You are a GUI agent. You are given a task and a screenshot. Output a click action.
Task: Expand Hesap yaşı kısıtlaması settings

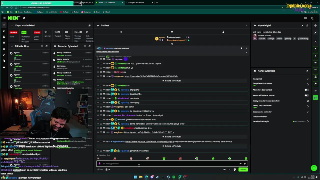308,106
